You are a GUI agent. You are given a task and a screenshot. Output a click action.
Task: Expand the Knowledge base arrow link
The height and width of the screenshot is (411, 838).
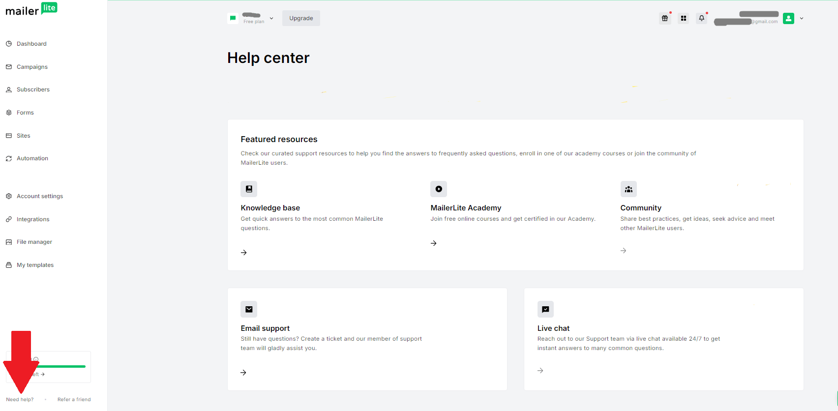pos(243,252)
